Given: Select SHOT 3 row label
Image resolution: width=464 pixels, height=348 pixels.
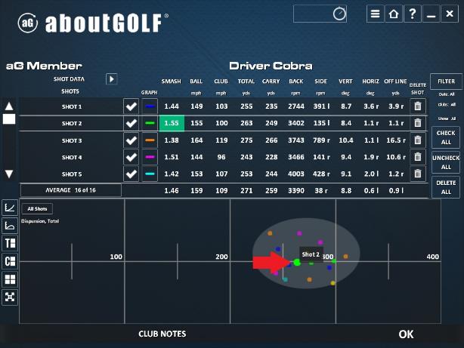Looking at the screenshot, I should (72, 140).
